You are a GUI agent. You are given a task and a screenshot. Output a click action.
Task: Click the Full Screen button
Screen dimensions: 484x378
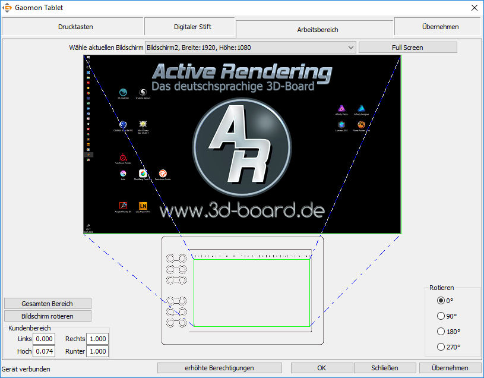[408, 48]
